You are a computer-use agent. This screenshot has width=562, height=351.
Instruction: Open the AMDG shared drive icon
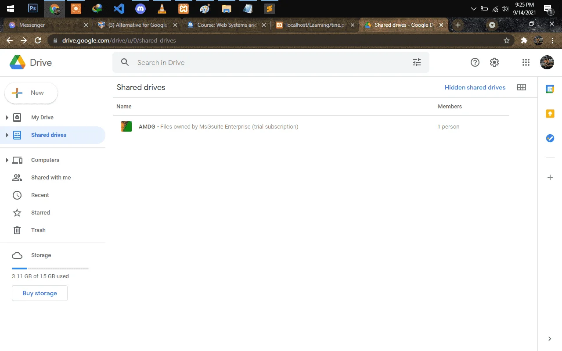pos(126,126)
